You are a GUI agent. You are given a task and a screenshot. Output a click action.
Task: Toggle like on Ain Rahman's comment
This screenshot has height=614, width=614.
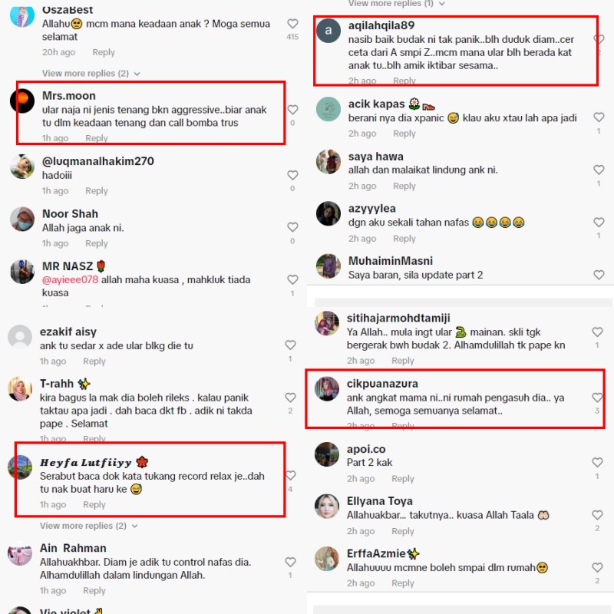click(290, 562)
